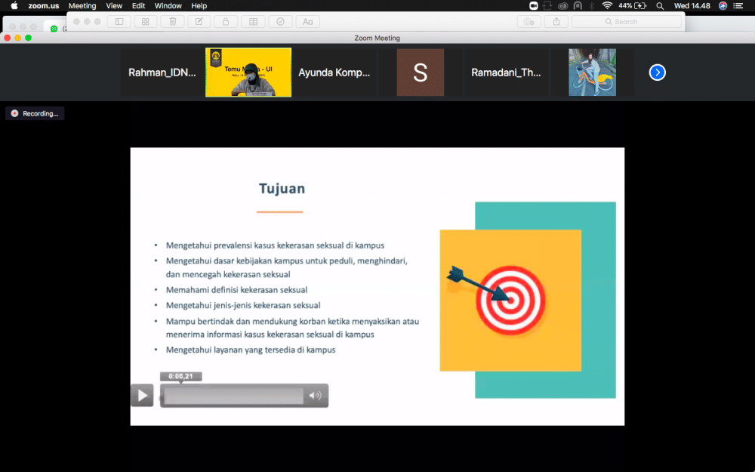The height and width of the screenshot is (472, 755).
Task: Open the Wi-Fi status icon
Action: click(607, 5)
